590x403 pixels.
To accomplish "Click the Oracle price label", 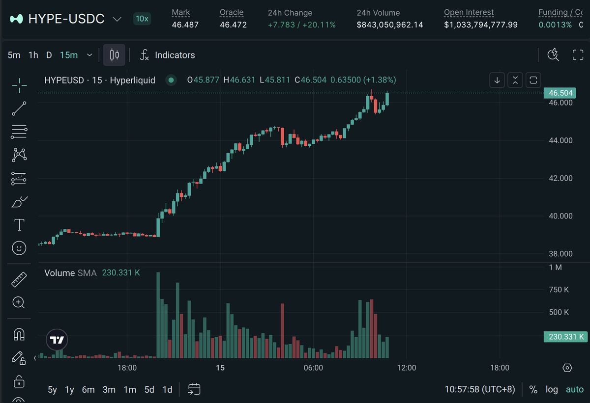I will tap(232, 13).
